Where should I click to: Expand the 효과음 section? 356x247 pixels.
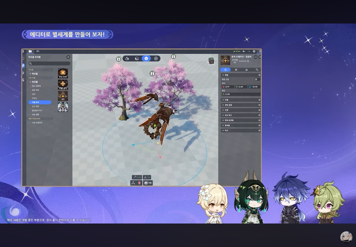241,125
